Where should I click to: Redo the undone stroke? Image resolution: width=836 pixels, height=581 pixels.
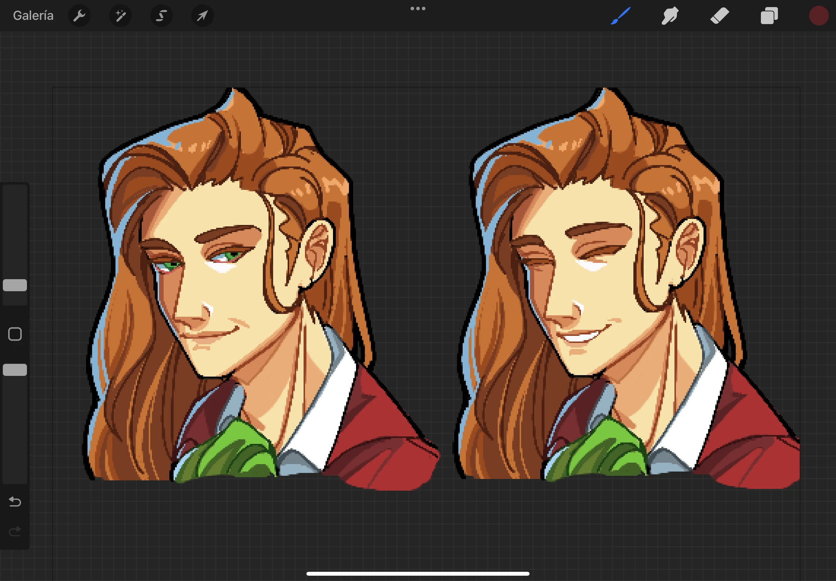pos(15,531)
